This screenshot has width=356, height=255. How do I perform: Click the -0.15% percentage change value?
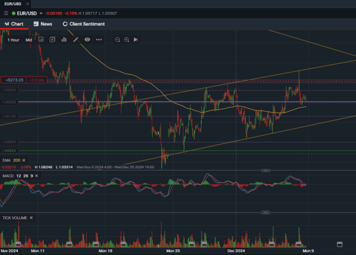point(71,14)
